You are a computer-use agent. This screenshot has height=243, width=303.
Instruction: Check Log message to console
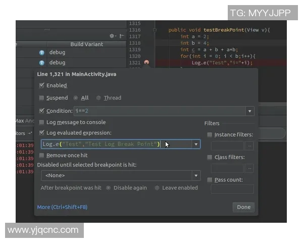point(41,123)
